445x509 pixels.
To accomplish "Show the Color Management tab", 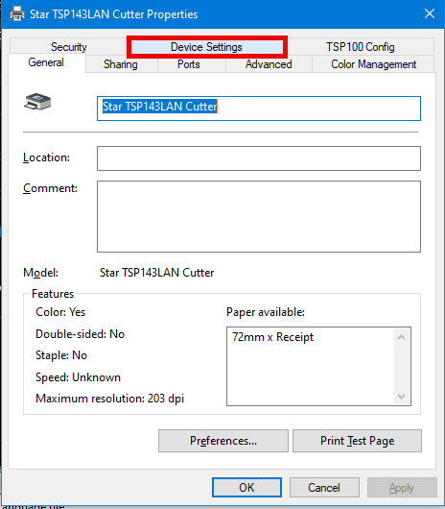I will point(373,64).
